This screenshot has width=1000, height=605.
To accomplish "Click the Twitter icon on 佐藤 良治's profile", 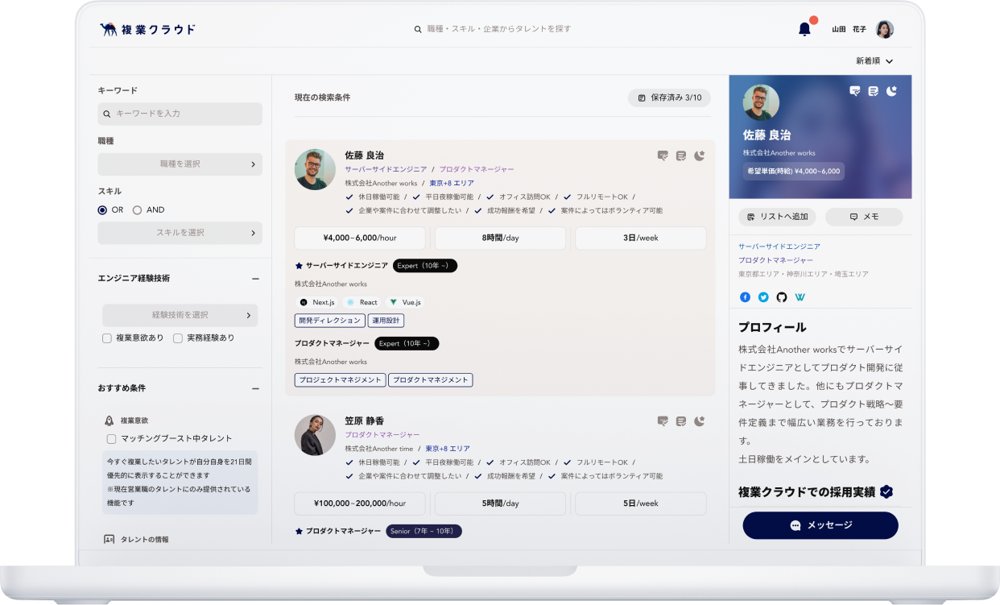I will tap(762, 297).
